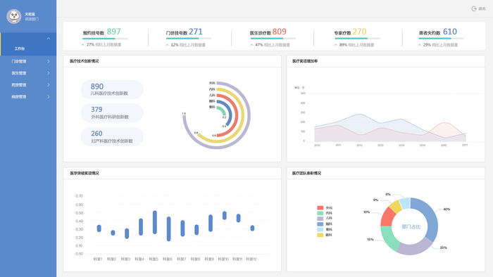This screenshot has height=277, width=493.
Task: Click the 医疗奖项增加率 panel title
Action: pos(305,61)
